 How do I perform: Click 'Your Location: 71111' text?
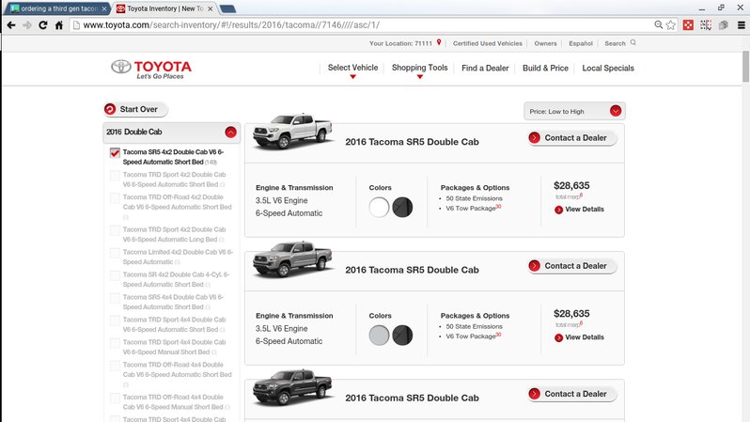tap(400, 43)
